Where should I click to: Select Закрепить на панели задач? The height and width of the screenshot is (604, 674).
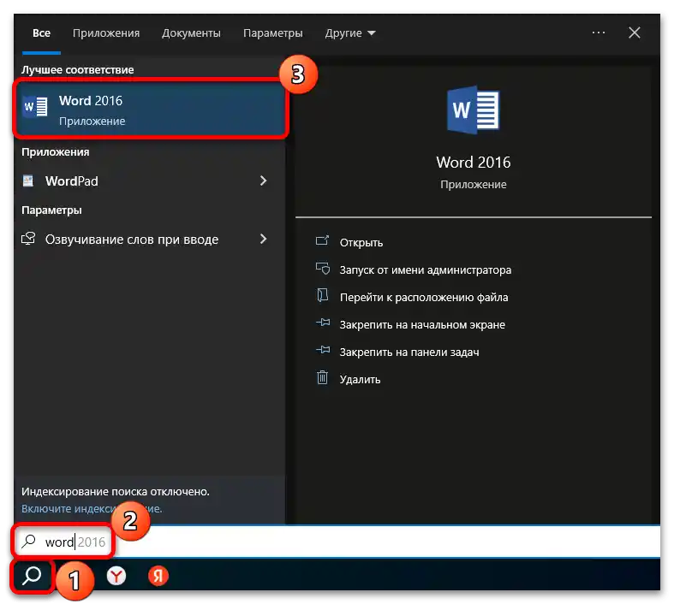pos(409,352)
